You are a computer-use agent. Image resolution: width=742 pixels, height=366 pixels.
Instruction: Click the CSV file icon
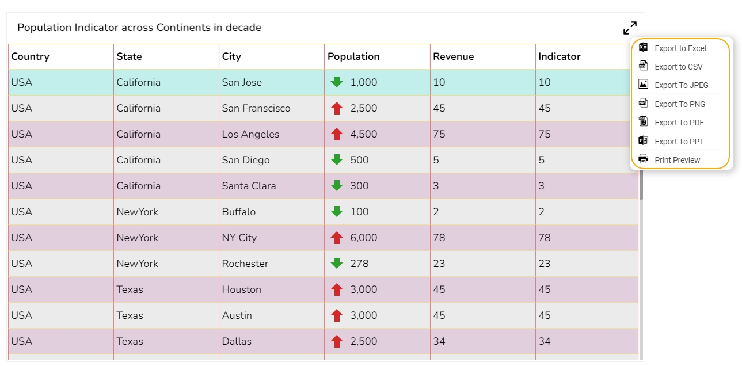644,66
